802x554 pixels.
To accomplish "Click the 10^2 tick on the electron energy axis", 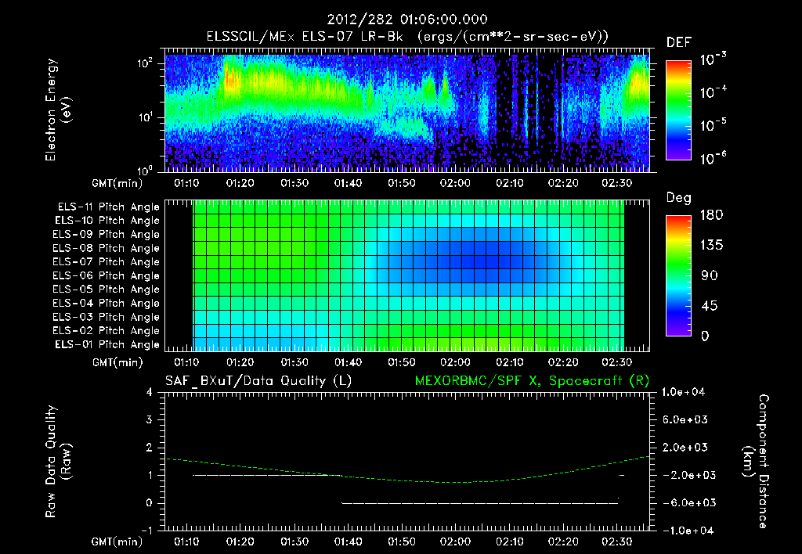I will pos(145,63).
